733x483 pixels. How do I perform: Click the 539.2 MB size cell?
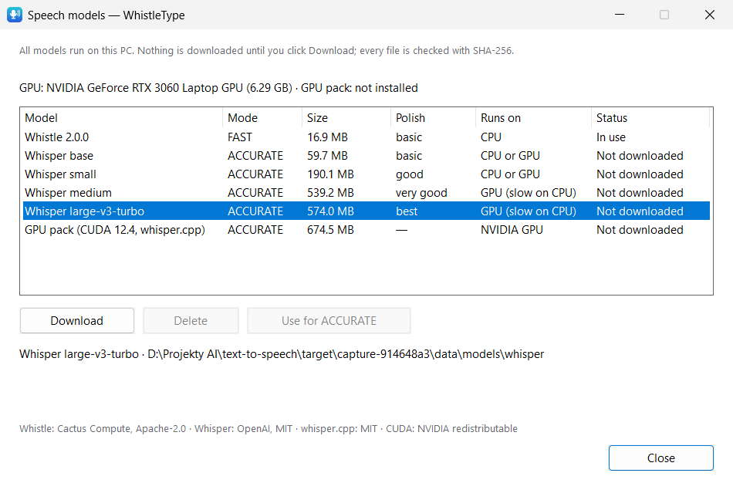(x=330, y=193)
